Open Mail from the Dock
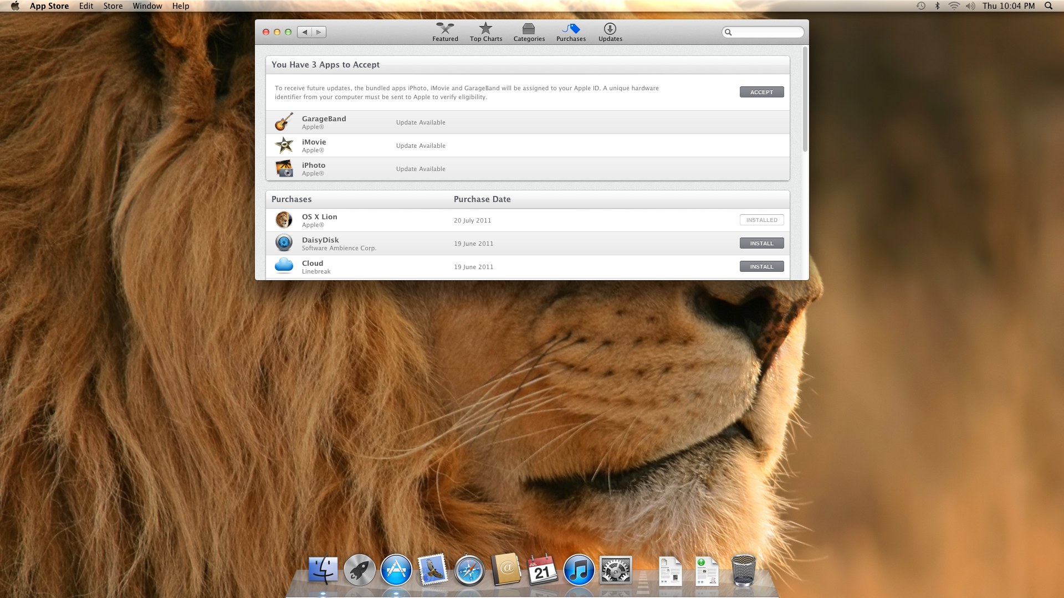The image size is (1064, 598). pos(432,570)
